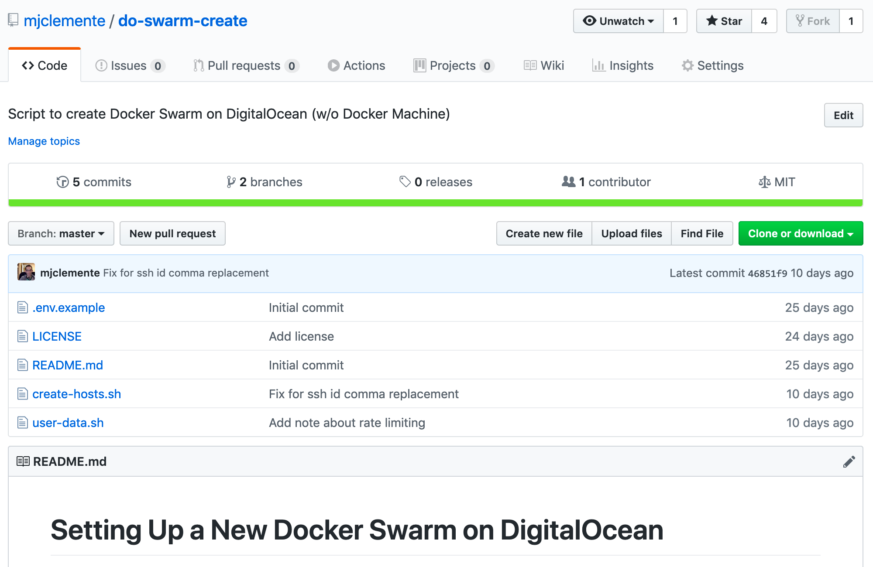Viewport: 873px width, 567px height.
Task: Click the releases tag icon
Action: pos(405,181)
